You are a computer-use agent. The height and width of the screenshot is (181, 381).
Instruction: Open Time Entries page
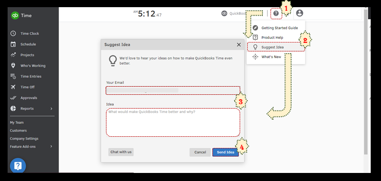(x=31, y=76)
